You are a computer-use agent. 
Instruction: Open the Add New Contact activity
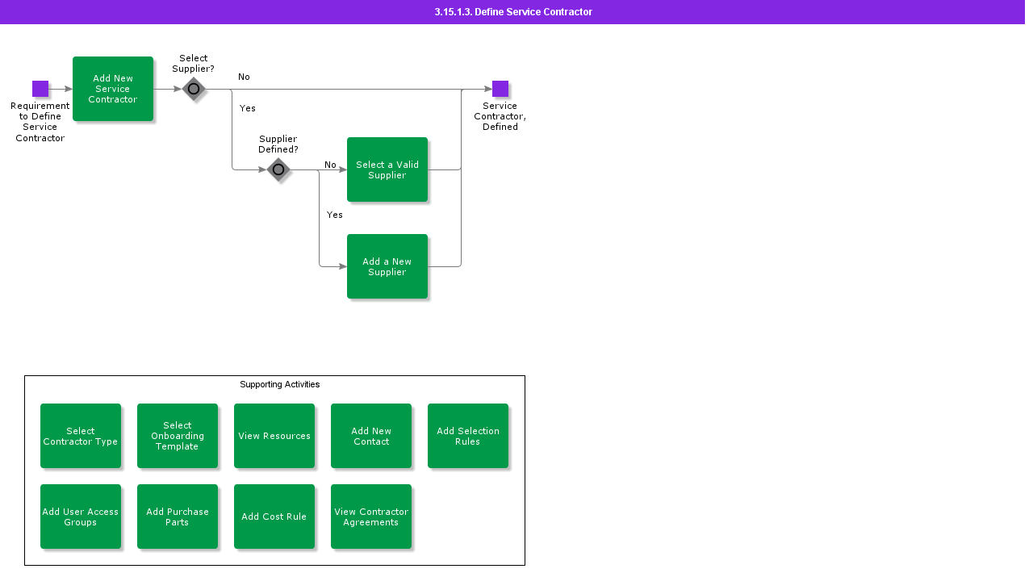point(371,436)
